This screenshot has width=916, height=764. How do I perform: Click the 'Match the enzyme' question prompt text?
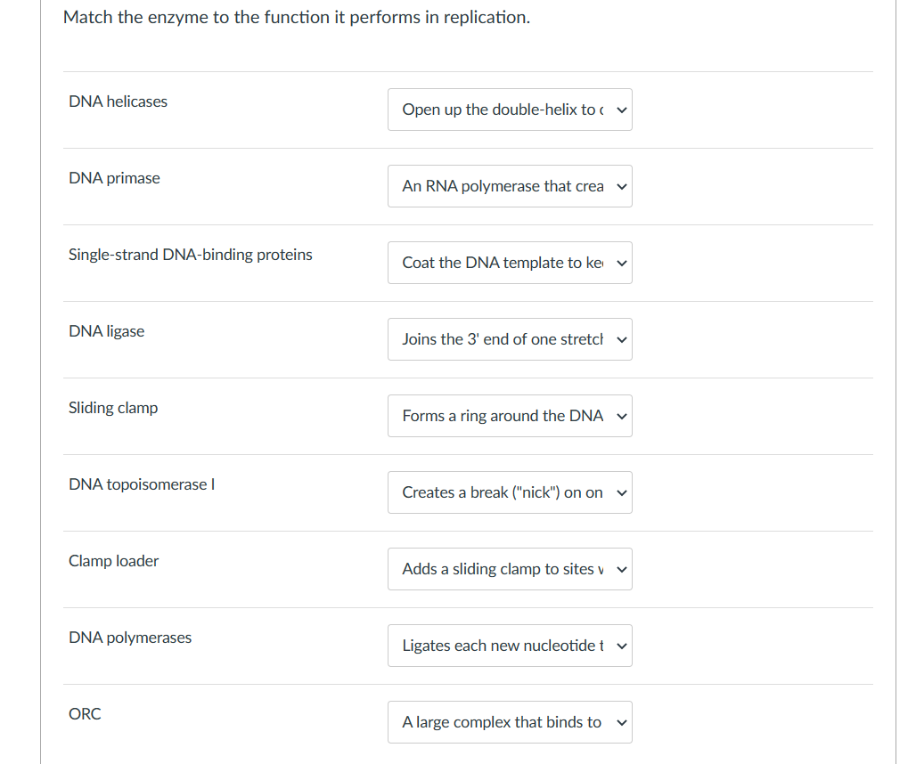click(296, 18)
